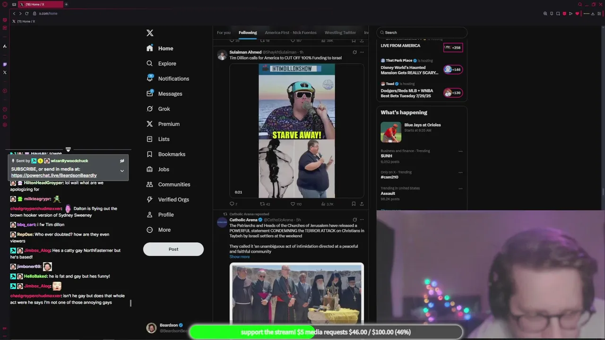Click the x.com/home address bar
The height and width of the screenshot is (340, 605).
[48, 13]
